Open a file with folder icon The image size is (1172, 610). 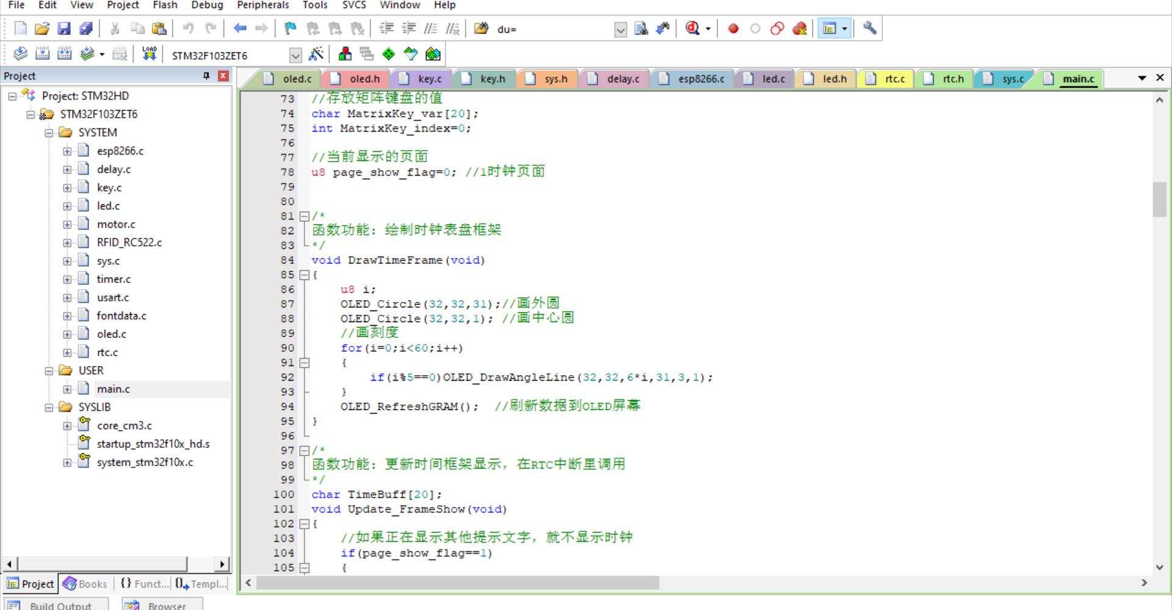tap(42, 29)
